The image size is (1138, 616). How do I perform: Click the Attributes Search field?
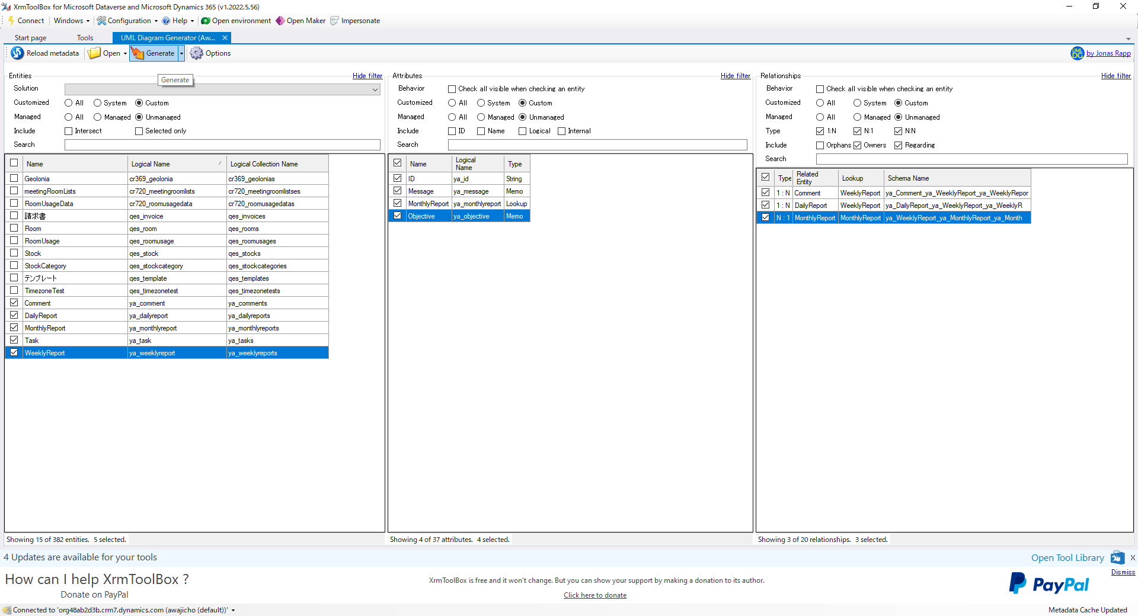(x=597, y=145)
